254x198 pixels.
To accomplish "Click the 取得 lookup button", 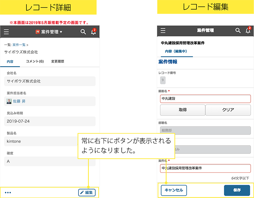I will pyautogui.click(x=183, y=110).
